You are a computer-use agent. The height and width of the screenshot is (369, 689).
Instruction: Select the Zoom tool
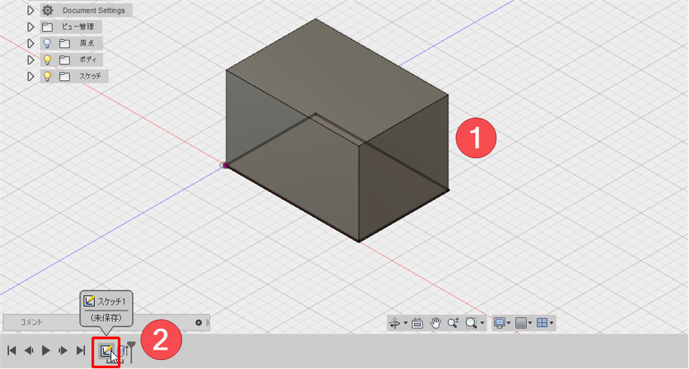click(x=453, y=323)
